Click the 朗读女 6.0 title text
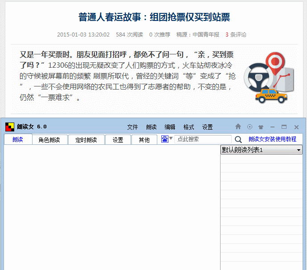The height and width of the screenshot is (270, 307). 32,127
